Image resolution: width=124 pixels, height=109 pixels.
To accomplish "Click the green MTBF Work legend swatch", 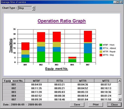I will 101,45.
